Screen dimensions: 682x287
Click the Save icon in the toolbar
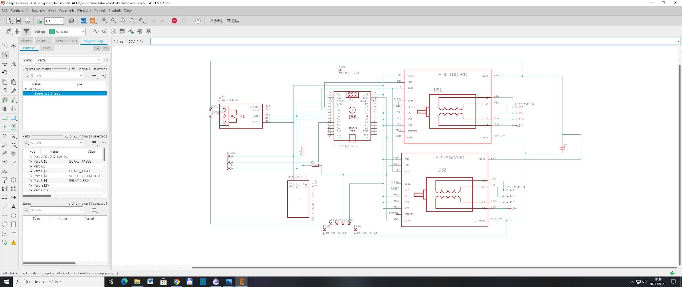click(18, 21)
